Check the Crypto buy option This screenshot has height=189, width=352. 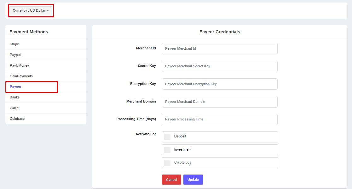point(167,163)
